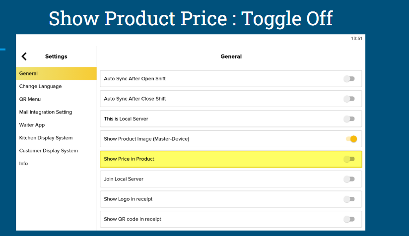This screenshot has height=236, width=409.
Task: Open Customer Display System settings
Action: [x=48, y=151]
